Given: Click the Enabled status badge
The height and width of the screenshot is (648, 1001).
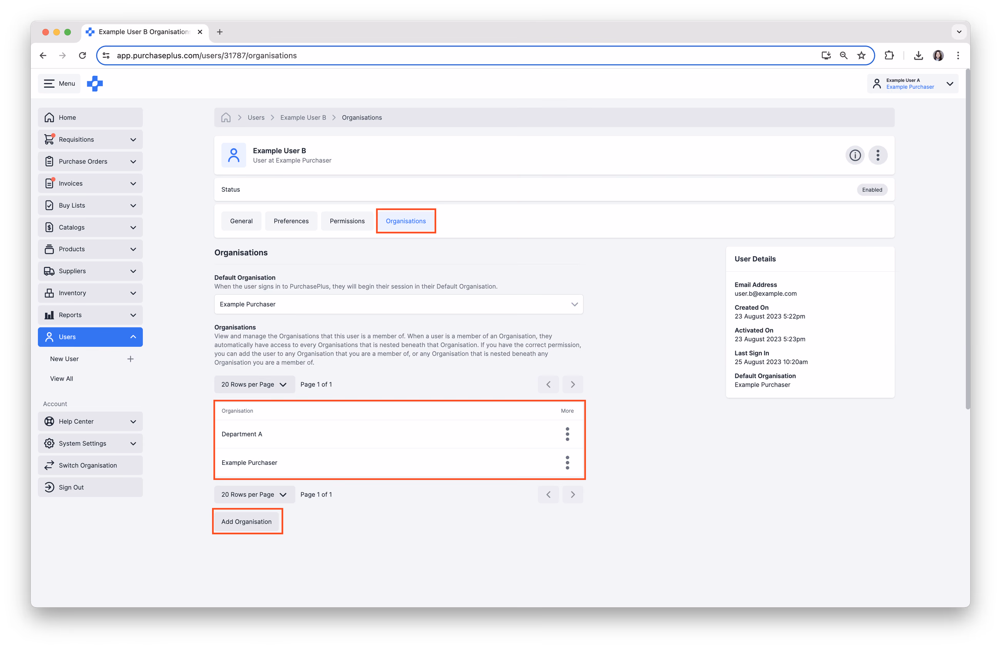Looking at the screenshot, I should tap(872, 190).
